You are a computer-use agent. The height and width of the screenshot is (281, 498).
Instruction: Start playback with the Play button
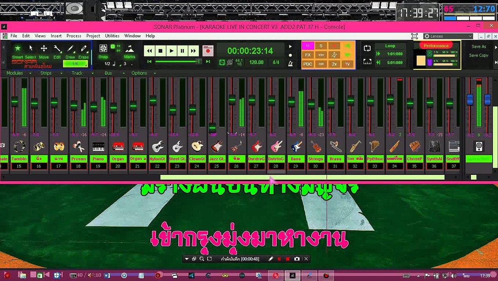click(171, 51)
